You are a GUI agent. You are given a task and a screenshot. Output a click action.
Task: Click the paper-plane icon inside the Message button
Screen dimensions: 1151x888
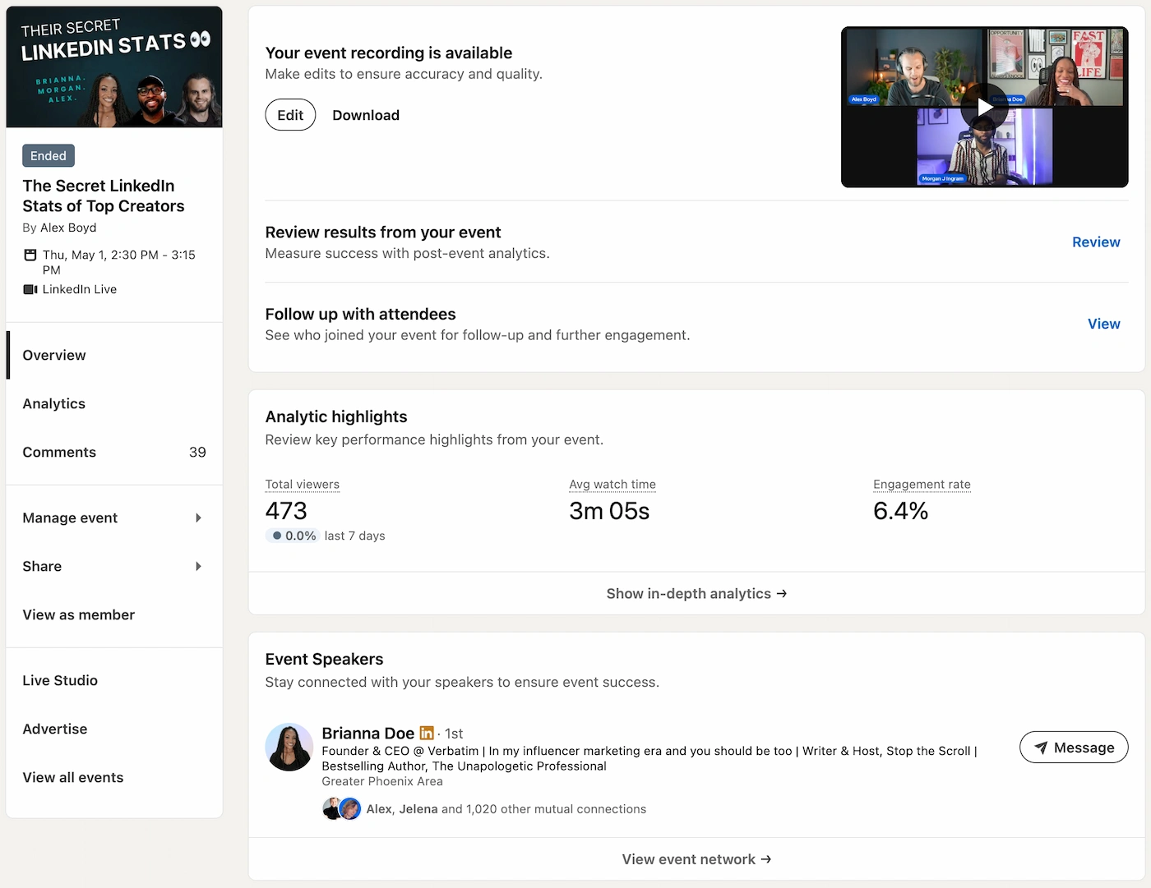(x=1042, y=748)
